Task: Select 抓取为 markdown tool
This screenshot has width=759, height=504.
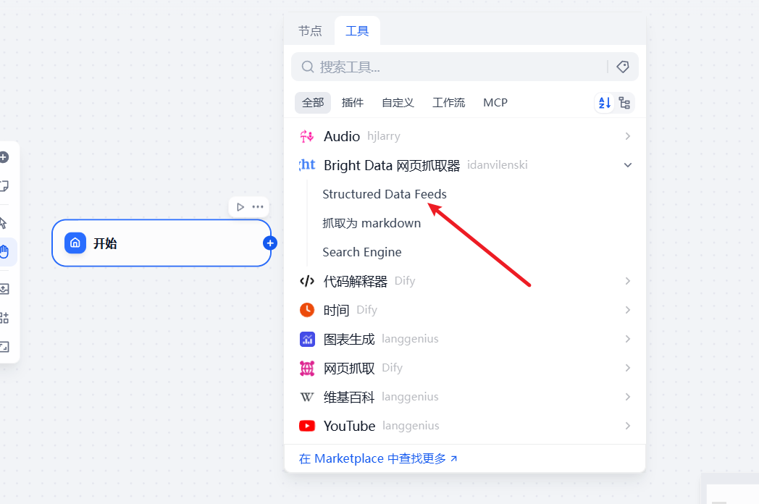Action: pyautogui.click(x=372, y=223)
